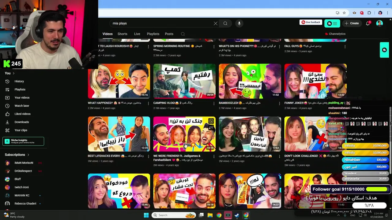This screenshot has height=220, width=392.
Task: Click the Create button
Action: pos(352,23)
